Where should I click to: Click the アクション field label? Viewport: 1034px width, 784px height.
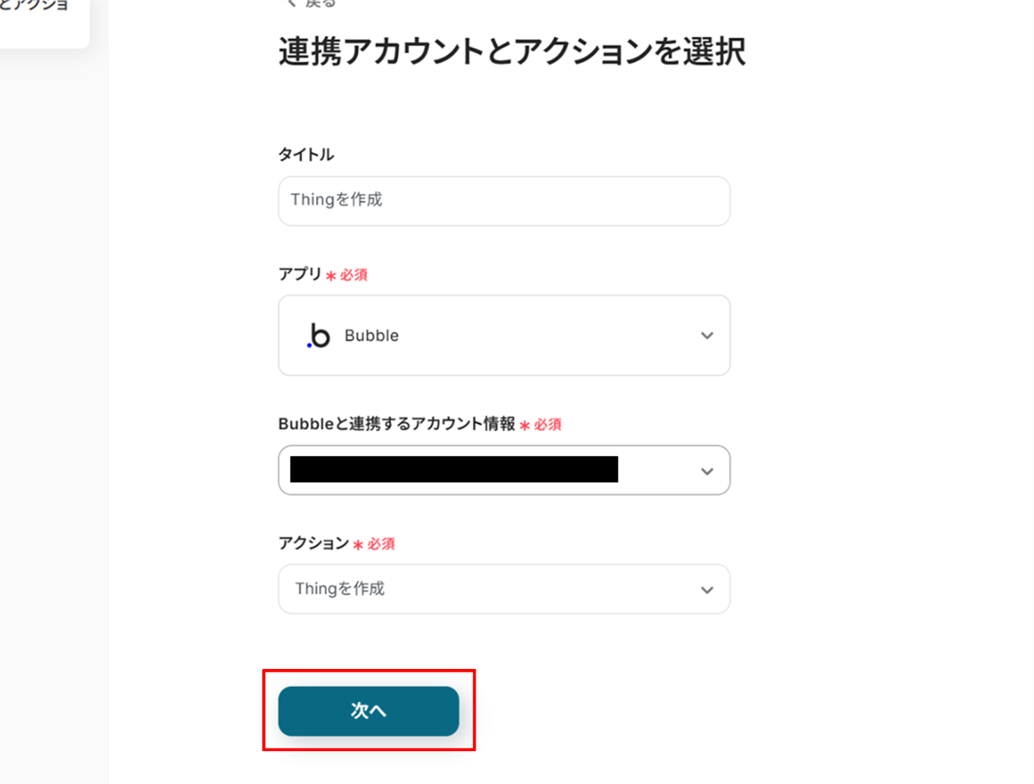[x=313, y=543]
